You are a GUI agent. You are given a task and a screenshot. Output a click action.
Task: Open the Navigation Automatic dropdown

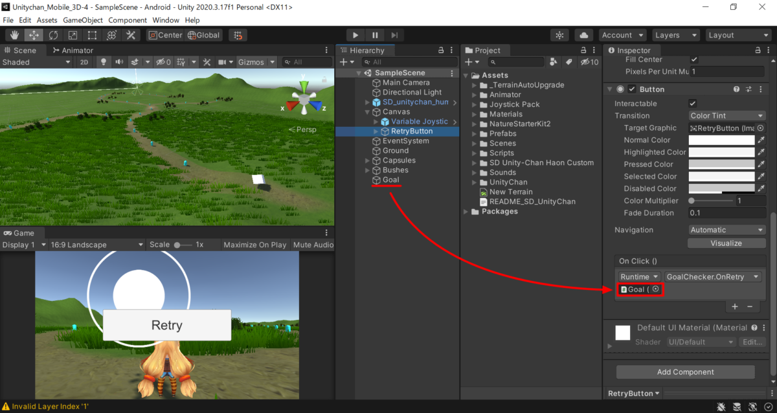tap(728, 230)
